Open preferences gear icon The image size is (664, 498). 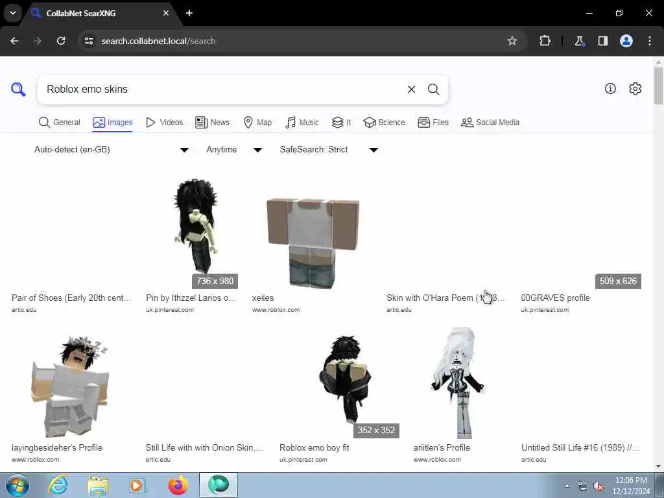point(635,88)
